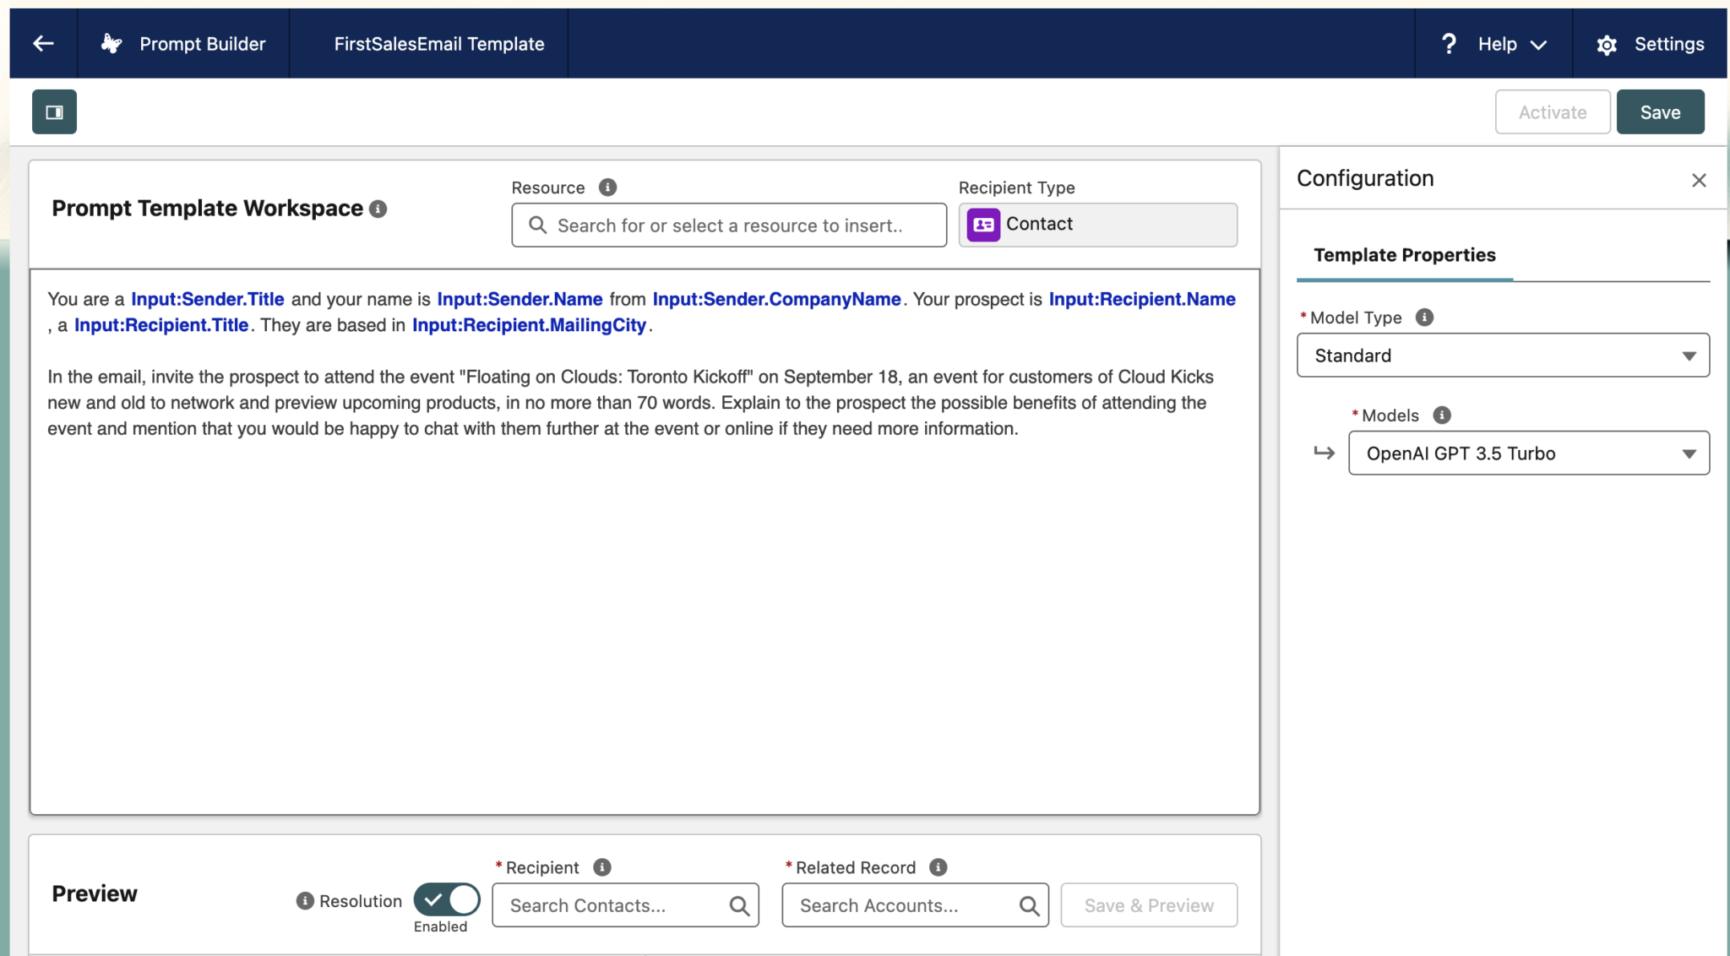
Task: Click the info icon next to Resource
Action: point(607,187)
